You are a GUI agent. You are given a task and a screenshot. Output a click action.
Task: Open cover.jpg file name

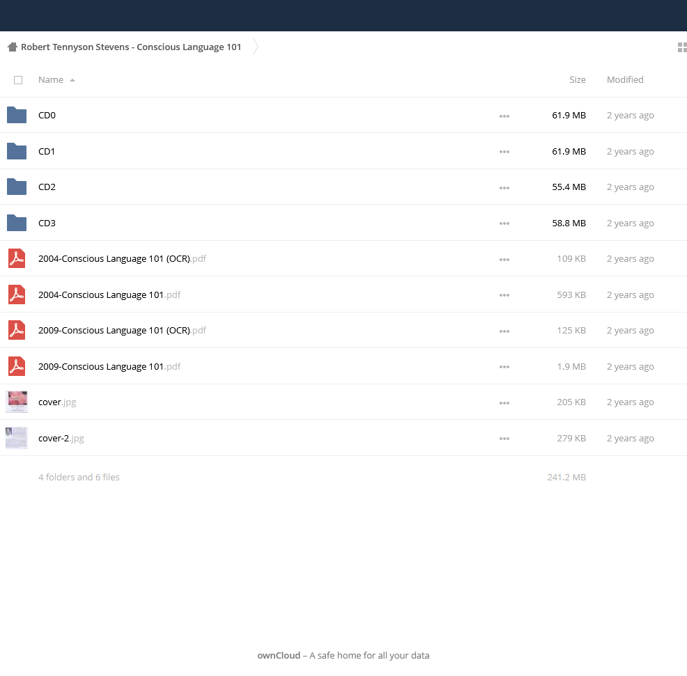[x=57, y=402]
